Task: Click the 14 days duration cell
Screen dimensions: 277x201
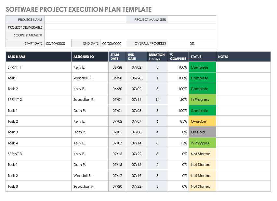Action: point(157,100)
